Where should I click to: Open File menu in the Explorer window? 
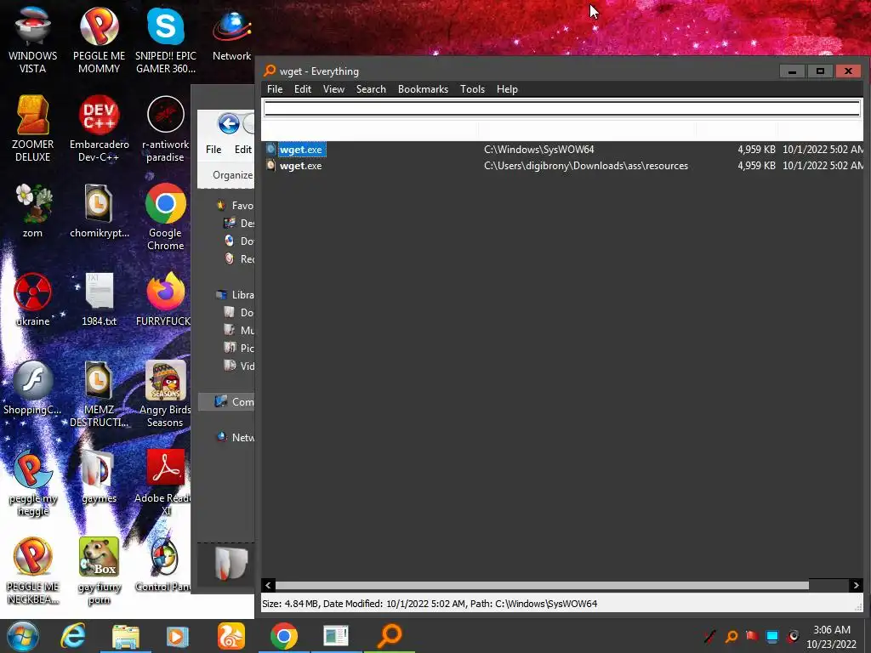coord(213,150)
